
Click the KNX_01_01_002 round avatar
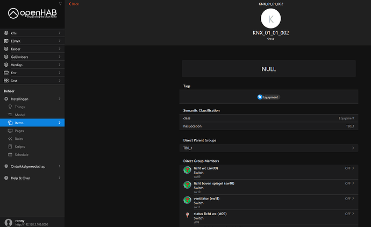point(270,18)
